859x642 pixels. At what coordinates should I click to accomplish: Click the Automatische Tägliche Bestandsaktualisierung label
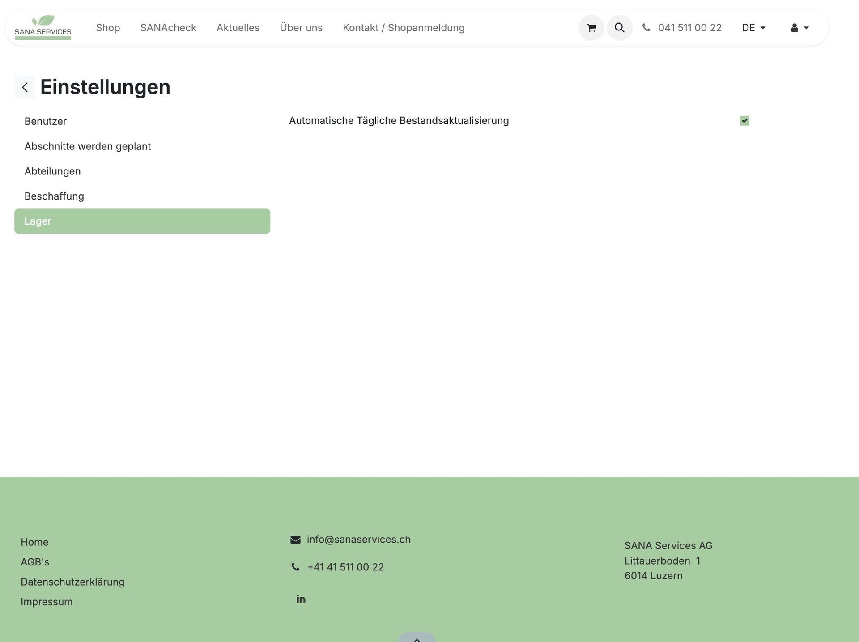coord(399,121)
